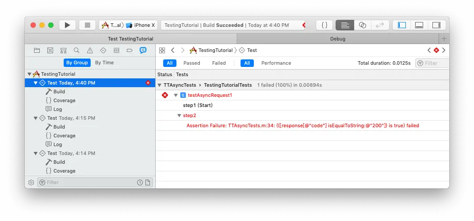The image size is (474, 221).
Task: Click Test in the jump bar
Action: (248, 50)
